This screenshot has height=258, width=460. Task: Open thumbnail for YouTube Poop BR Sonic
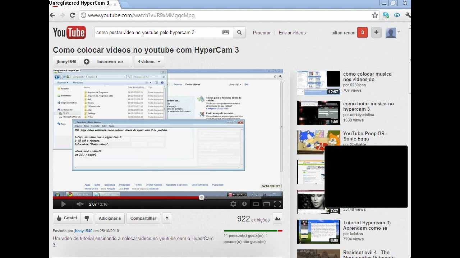(x=318, y=142)
